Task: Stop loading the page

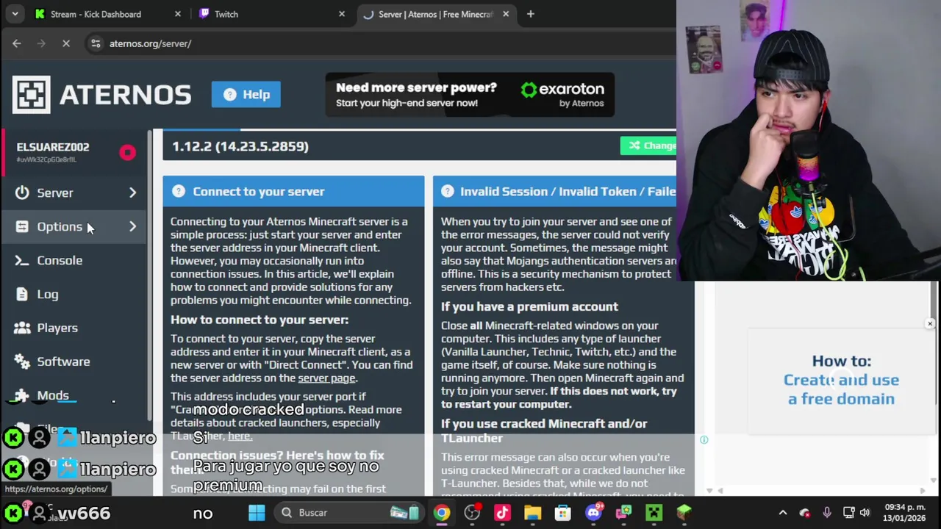Action: [x=65, y=43]
